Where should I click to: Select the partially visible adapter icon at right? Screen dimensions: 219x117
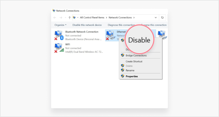click(162, 35)
